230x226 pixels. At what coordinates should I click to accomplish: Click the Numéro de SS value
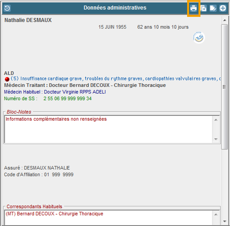(x=68, y=99)
